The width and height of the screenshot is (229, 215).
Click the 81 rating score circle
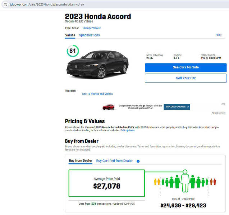point(73,51)
